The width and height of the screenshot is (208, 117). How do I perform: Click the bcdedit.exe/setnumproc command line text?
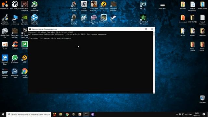coord(60,38)
